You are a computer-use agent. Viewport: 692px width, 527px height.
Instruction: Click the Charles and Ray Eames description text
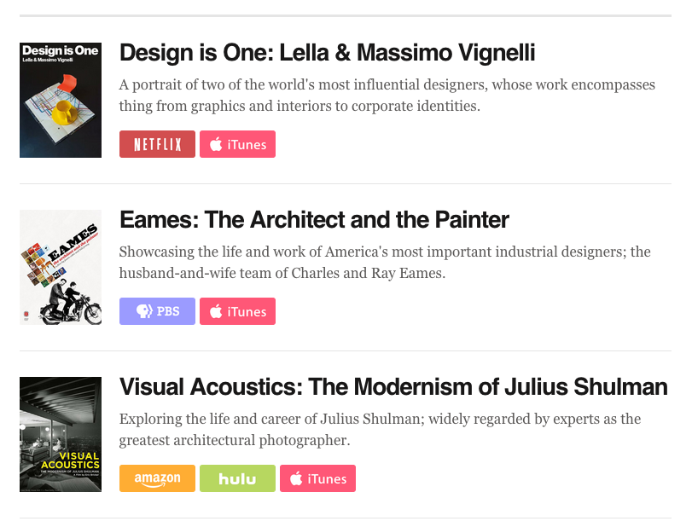[385, 263]
